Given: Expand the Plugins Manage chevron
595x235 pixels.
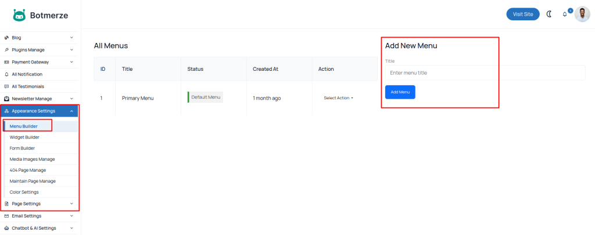Looking at the screenshot, I should coord(71,50).
